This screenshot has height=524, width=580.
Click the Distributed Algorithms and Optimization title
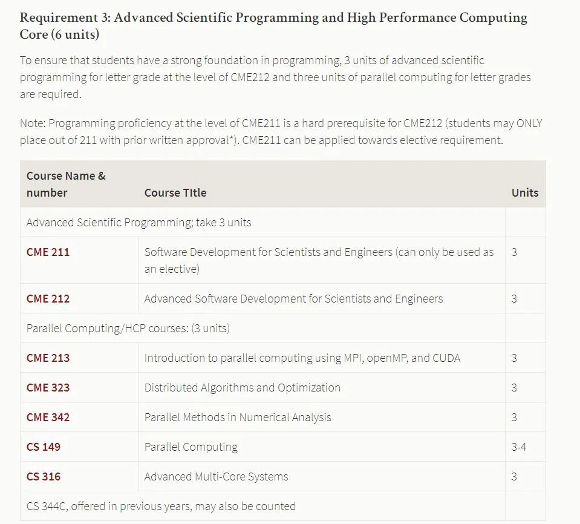243,387
